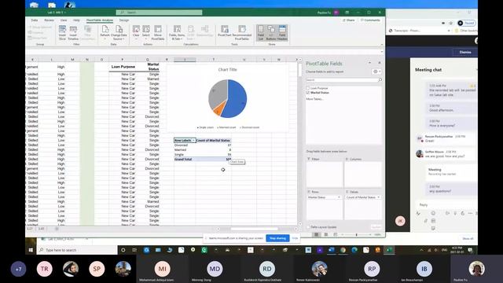
Task: Open Recommended PivotTables
Action: tap(242, 33)
